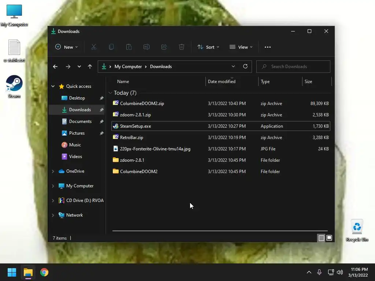Click the Share icon in toolbar
The width and height of the screenshot is (375, 281).
[x=164, y=47]
